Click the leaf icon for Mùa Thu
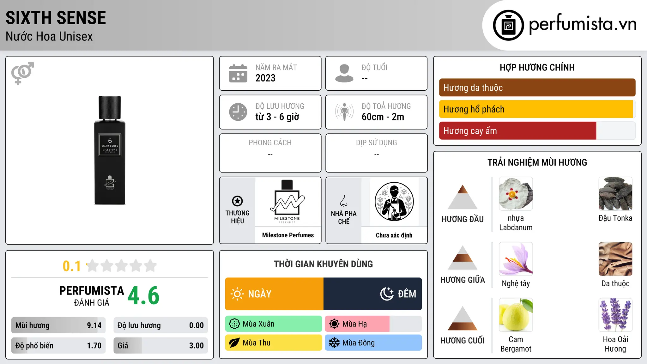The image size is (647, 364). coord(234,343)
